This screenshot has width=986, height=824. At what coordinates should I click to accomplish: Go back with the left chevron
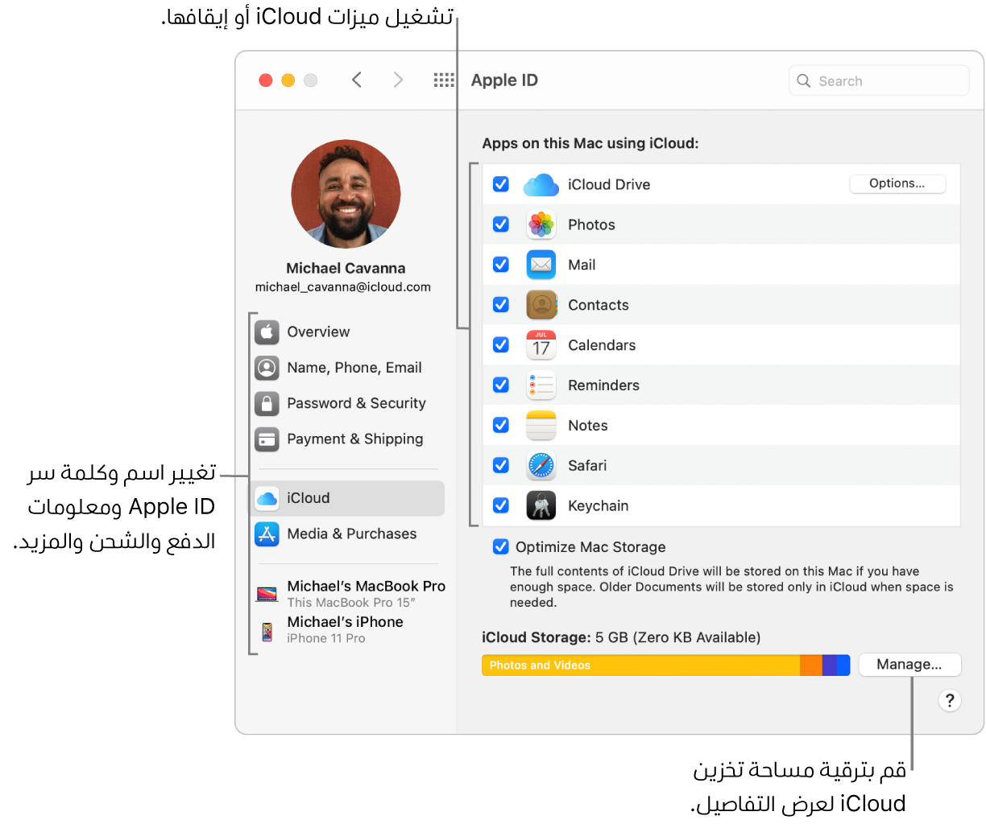(357, 80)
